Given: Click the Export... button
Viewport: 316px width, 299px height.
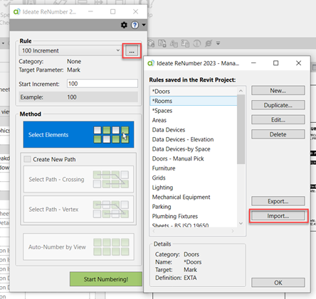Looking at the screenshot, I should (278, 201).
